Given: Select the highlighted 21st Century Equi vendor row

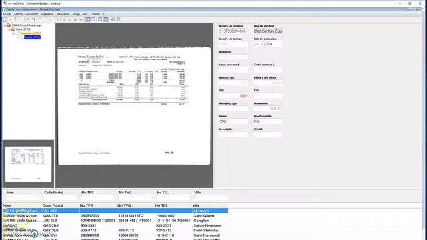Looking at the screenshot, I should [x=115, y=211].
